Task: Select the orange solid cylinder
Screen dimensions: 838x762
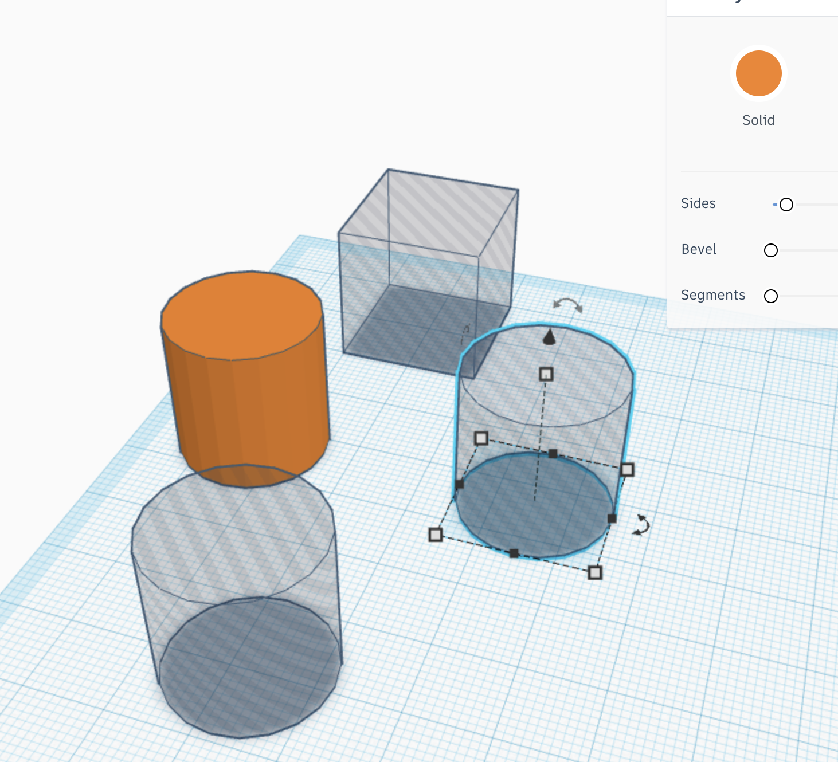Action: click(x=245, y=378)
